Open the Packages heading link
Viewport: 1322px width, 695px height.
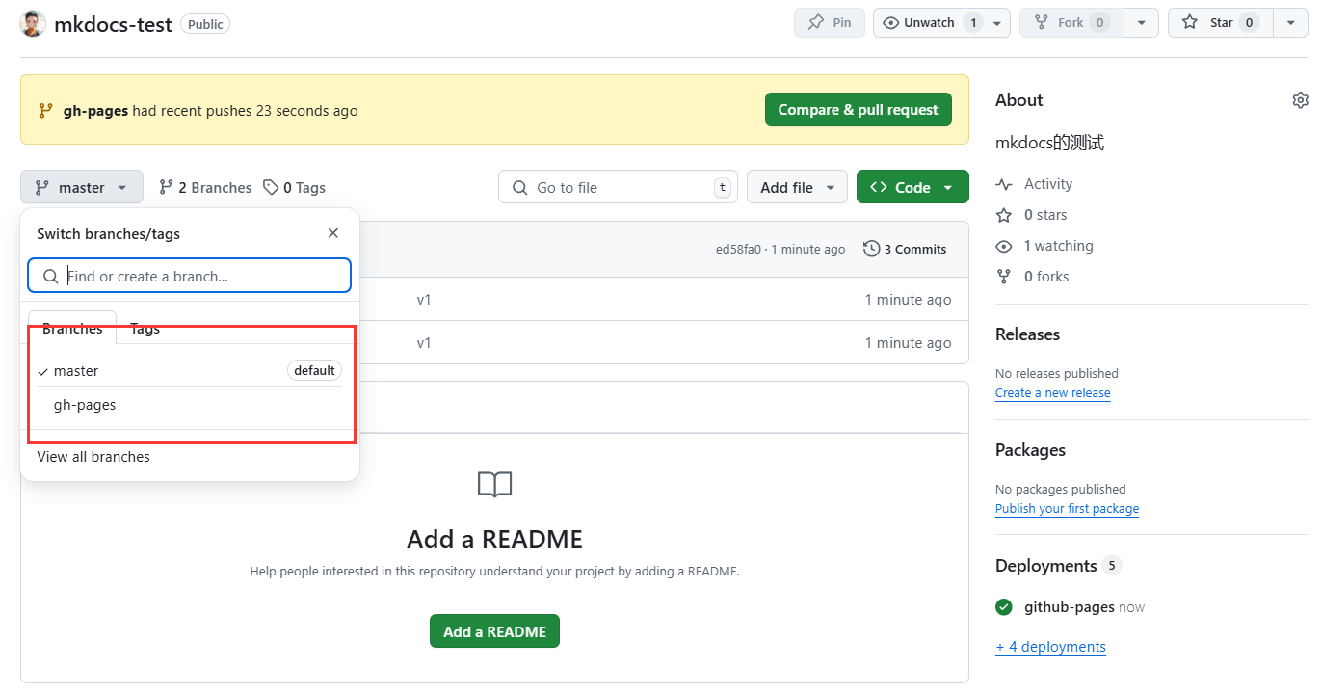1030,450
